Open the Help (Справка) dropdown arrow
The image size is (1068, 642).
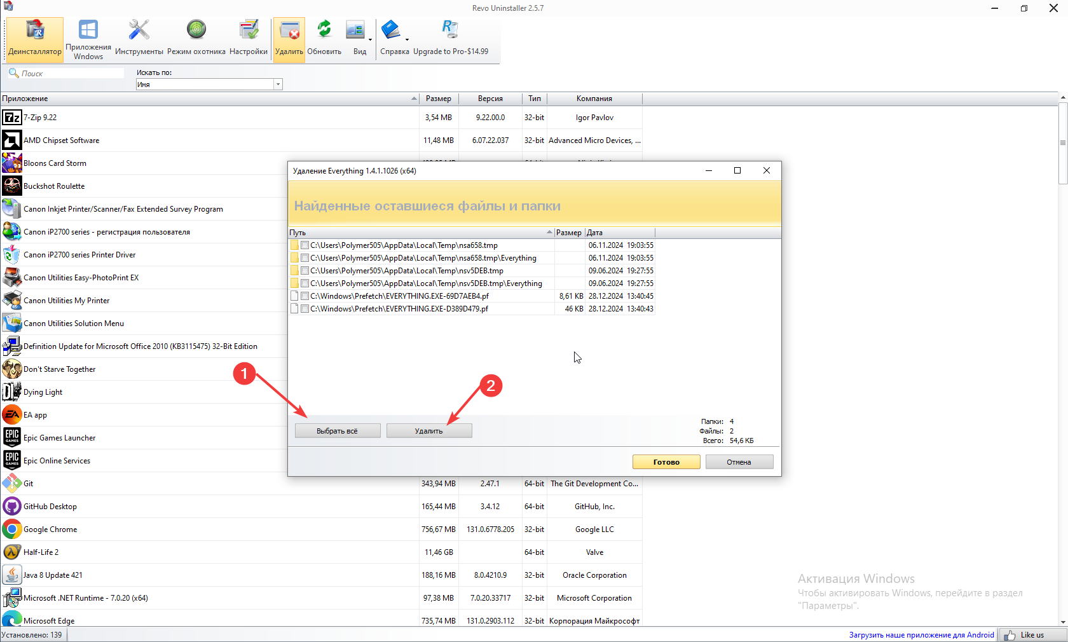(x=407, y=39)
